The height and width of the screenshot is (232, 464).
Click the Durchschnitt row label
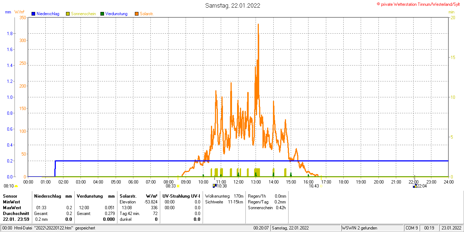click(16, 214)
